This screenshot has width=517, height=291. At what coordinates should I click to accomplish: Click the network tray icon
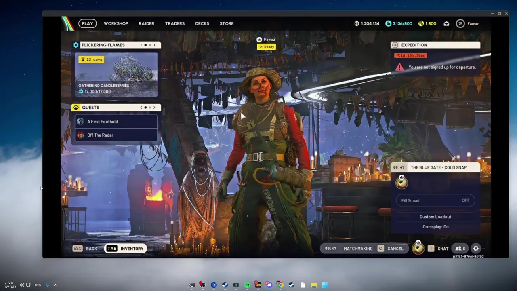pos(28,285)
